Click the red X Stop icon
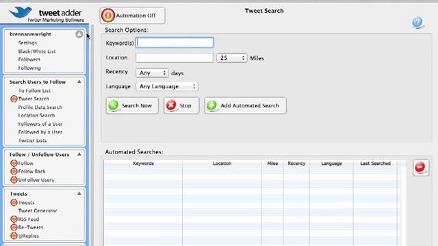438x246 pixels. point(171,105)
